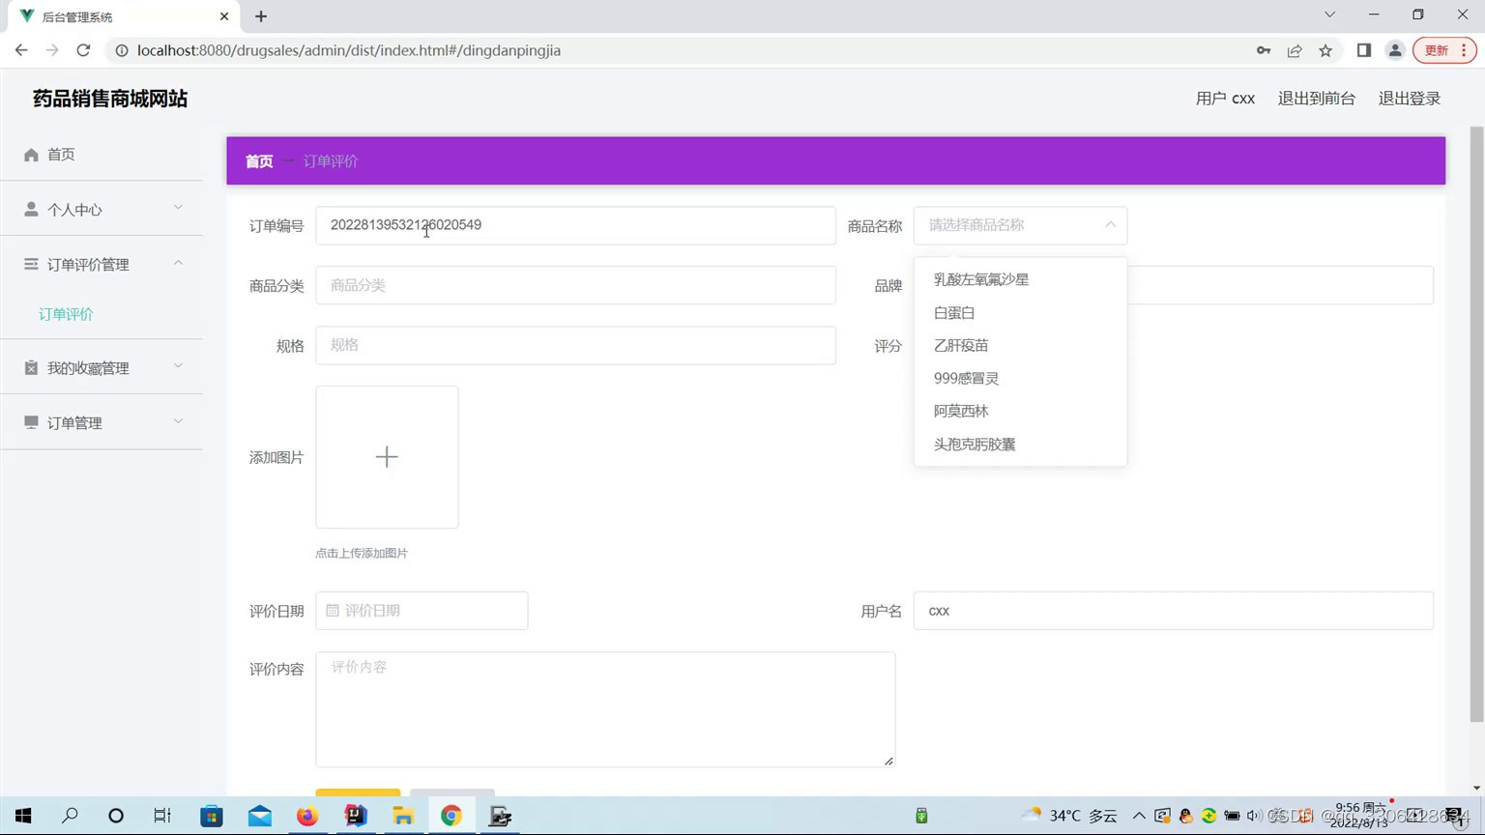1485x835 pixels.
Task: Click 用户 cxx in the header
Action: (x=1225, y=99)
